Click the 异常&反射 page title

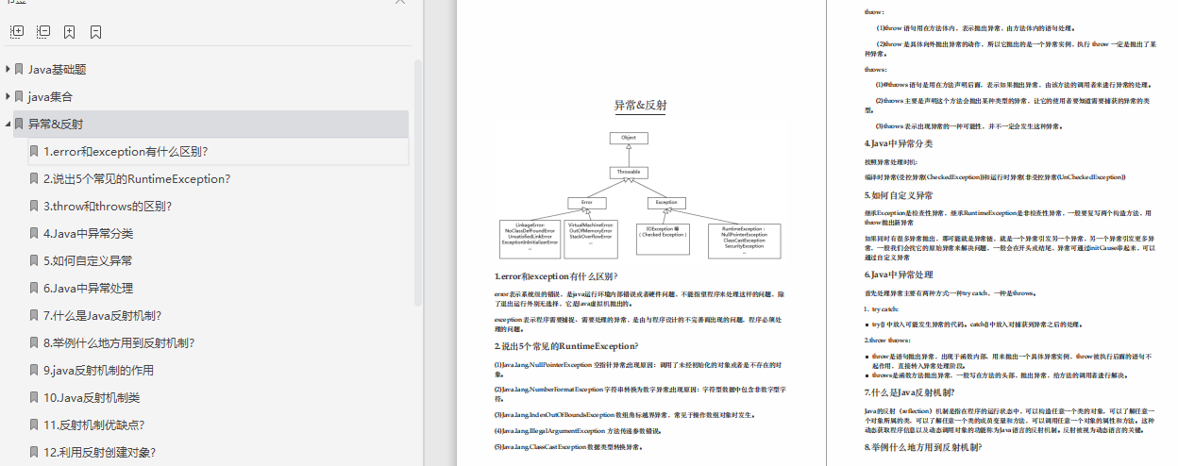click(x=640, y=105)
